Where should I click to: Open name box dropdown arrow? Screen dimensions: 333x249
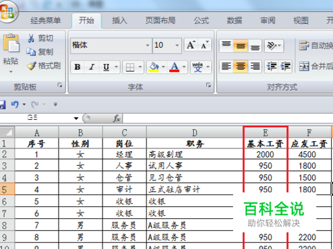[76, 119]
